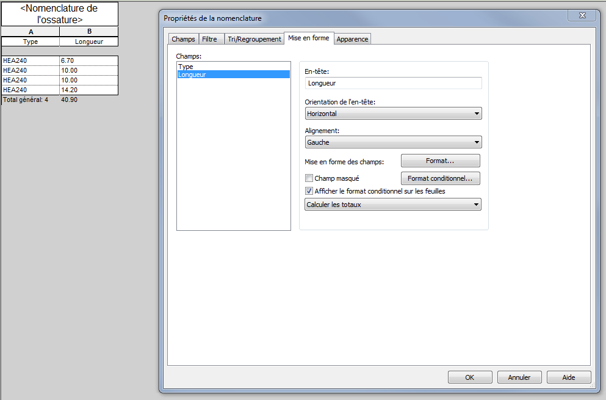Click the En-tête text field
Viewport: 606px width, 400px height.
pos(393,83)
